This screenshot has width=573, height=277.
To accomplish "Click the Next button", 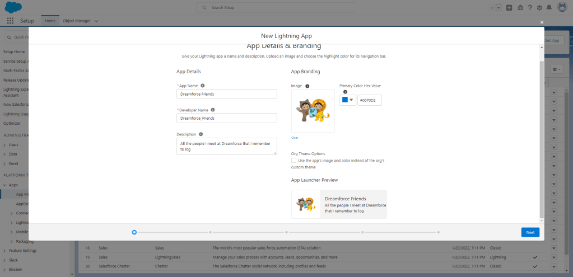I will tap(530, 232).
